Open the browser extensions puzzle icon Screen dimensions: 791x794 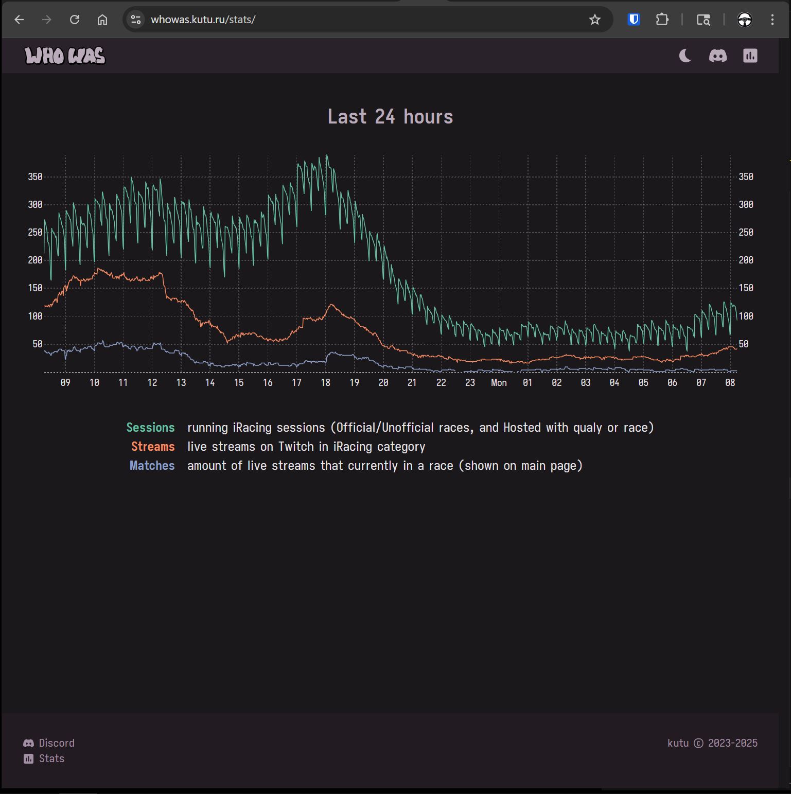(x=662, y=20)
